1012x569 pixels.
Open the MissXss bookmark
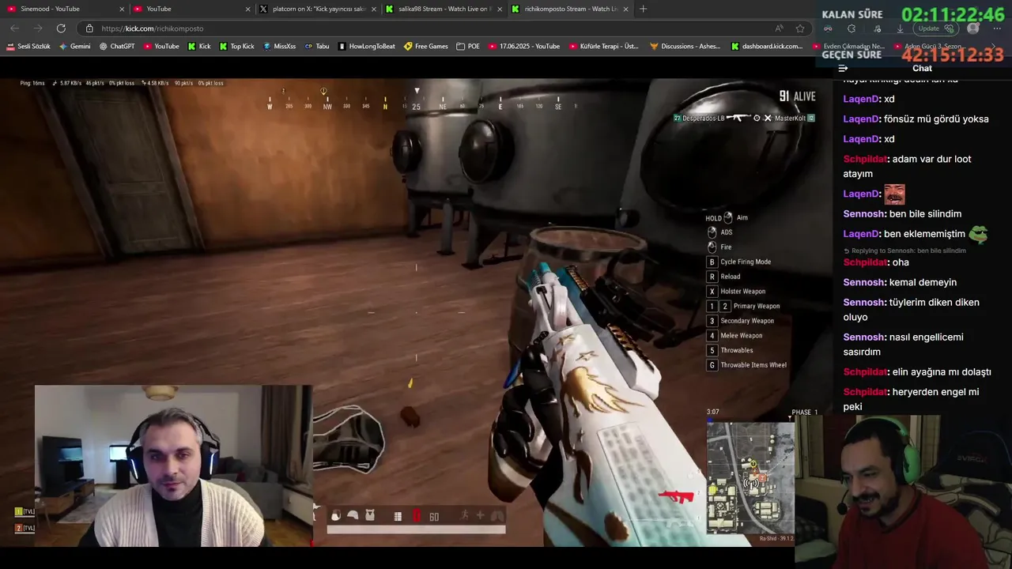tap(279, 47)
